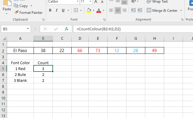Viewport: 193px width, 118px height.
Task: Open the font size dropdown
Action: (90, 1)
